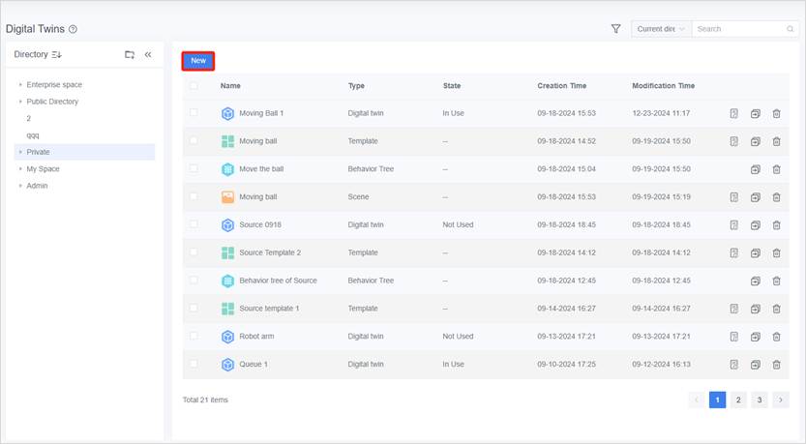Screen dimensions: 806x444
Task: Click the filter funnel icon
Action: point(615,29)
